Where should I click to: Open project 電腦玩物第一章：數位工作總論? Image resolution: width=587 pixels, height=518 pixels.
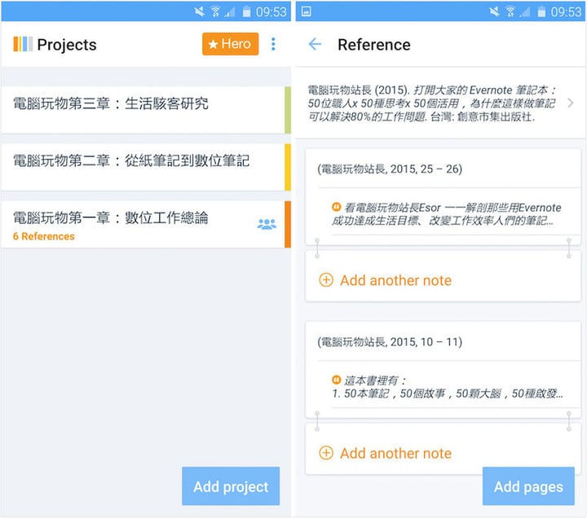130,218
